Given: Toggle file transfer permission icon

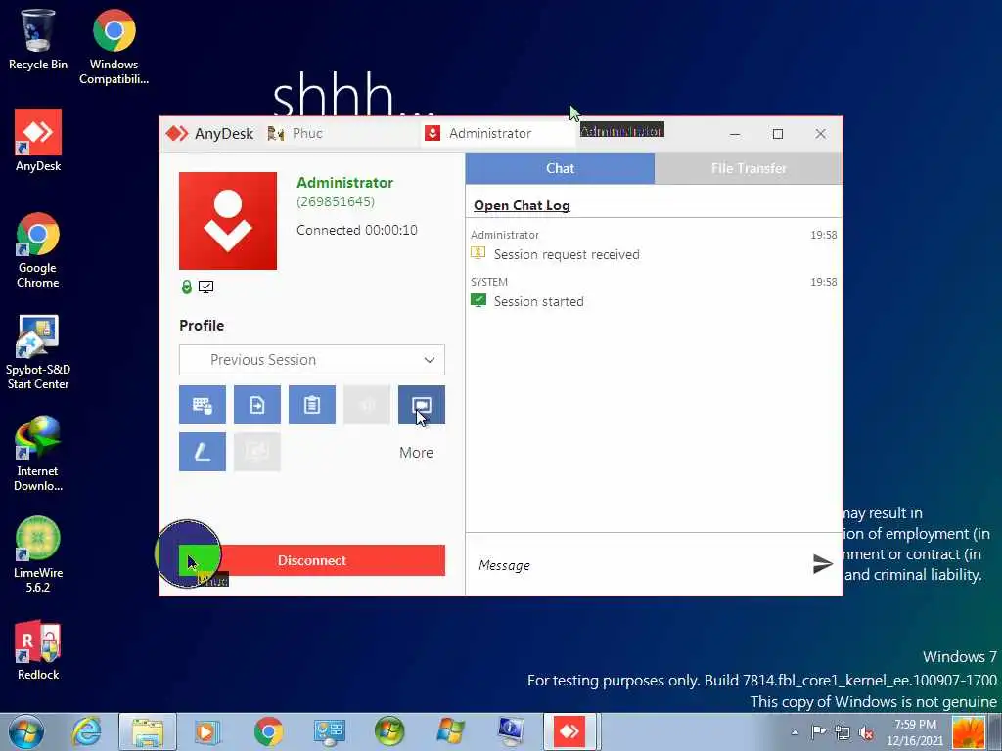Looking at the screenshot, I should tap(257, 405).
